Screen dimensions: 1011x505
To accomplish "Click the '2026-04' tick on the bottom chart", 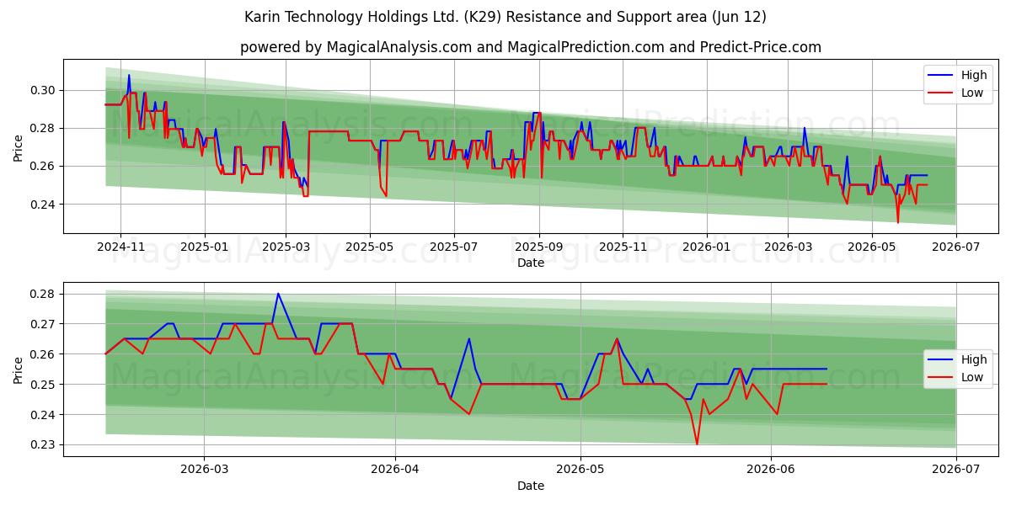I will coord(395,468).
